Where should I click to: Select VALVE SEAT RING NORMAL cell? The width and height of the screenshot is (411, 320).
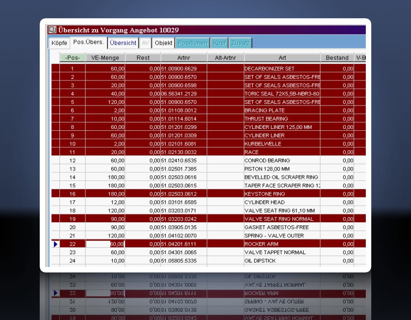282,219
